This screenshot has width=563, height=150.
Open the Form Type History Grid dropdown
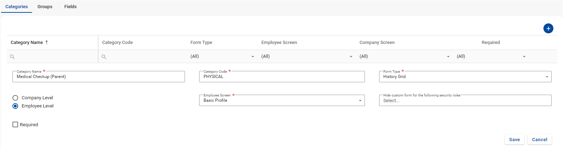(x=547, y=77)
